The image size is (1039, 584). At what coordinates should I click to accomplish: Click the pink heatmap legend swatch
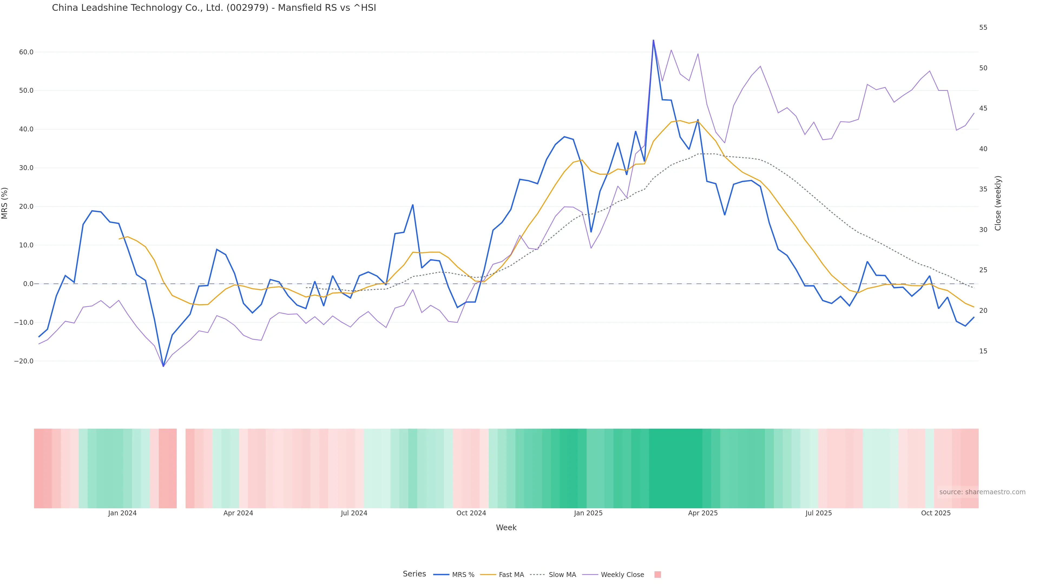(x=657, y=575)
